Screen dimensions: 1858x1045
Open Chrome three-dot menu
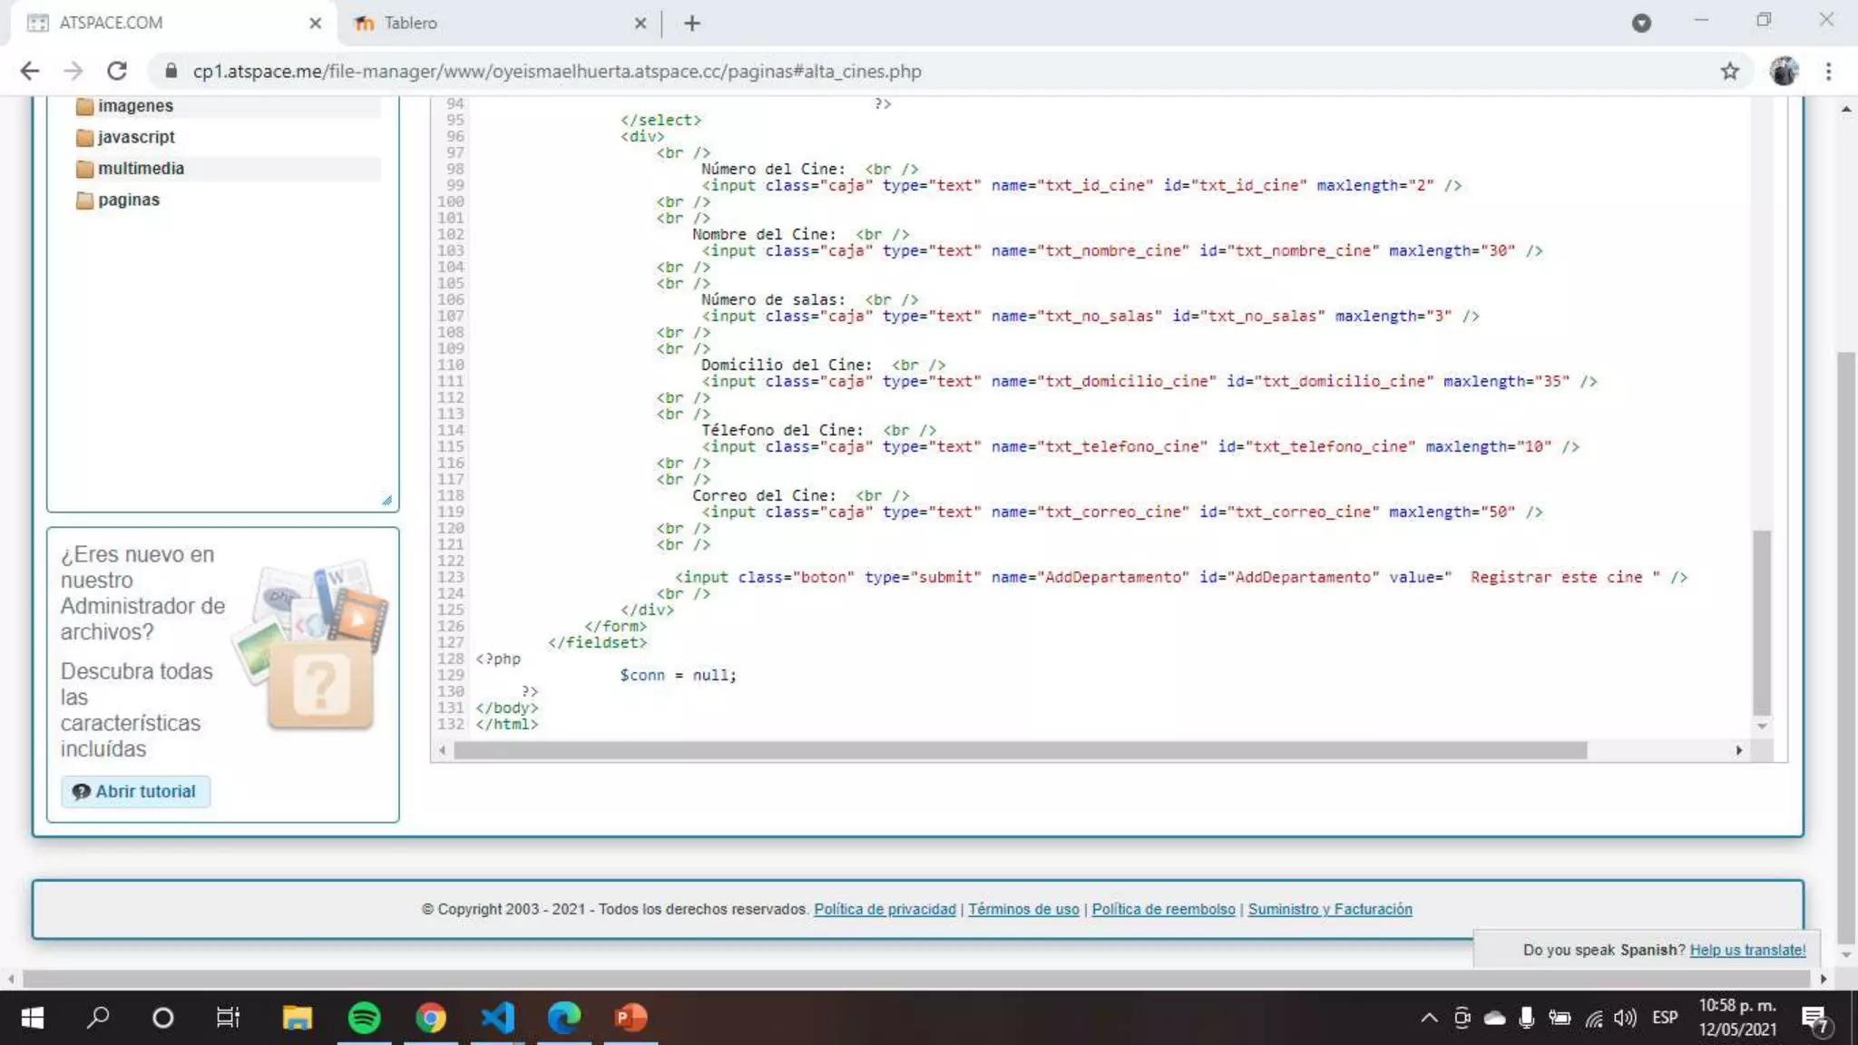pyautogui.click(x=1828, y=71)
